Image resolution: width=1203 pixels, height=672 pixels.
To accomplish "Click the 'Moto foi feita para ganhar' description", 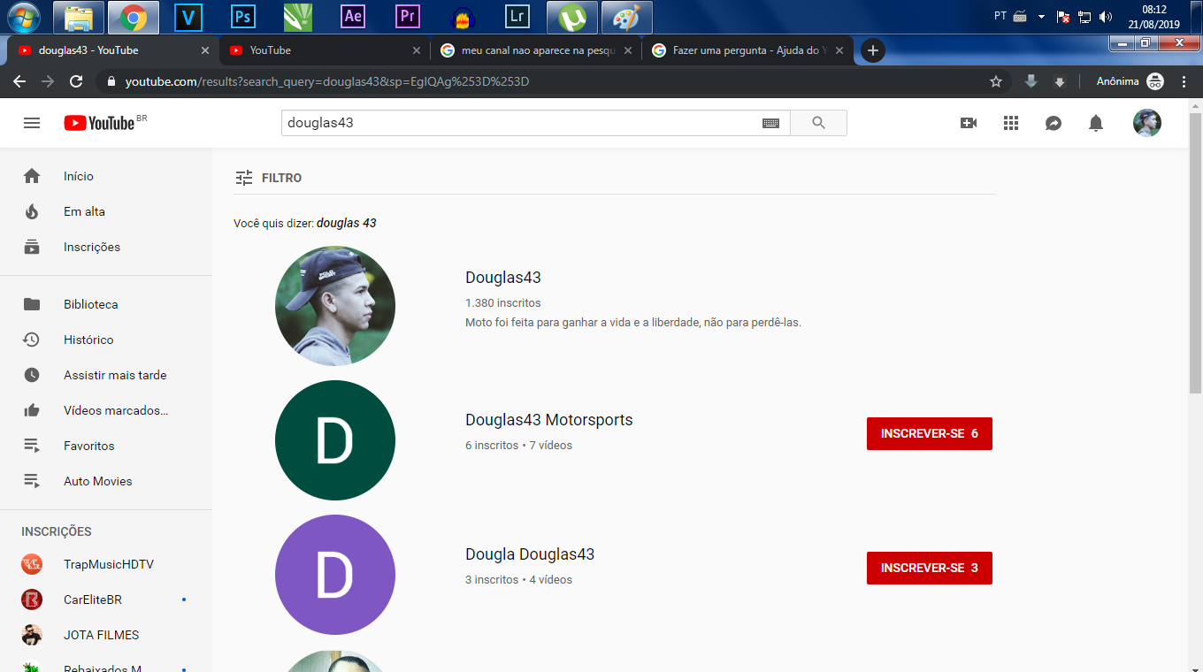I will tap(633, 323).
